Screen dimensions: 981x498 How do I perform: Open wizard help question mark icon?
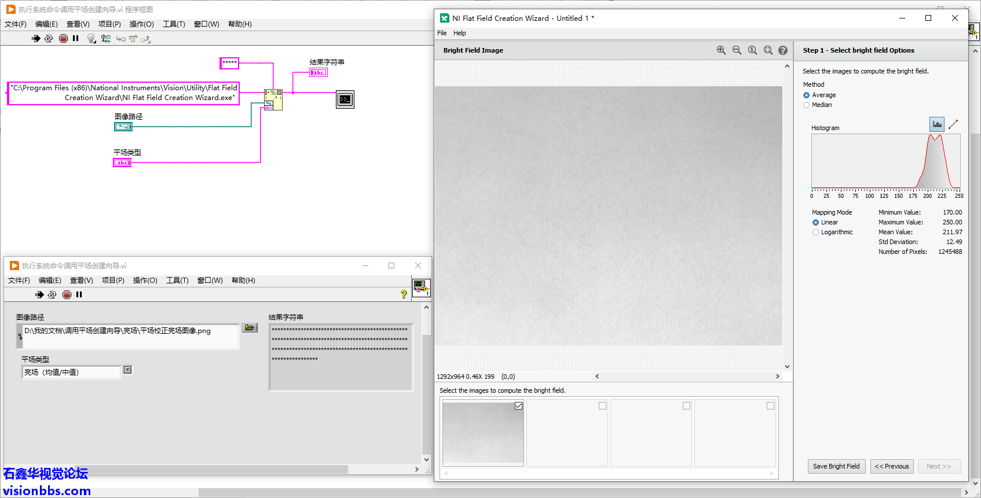tap(783, 50)
